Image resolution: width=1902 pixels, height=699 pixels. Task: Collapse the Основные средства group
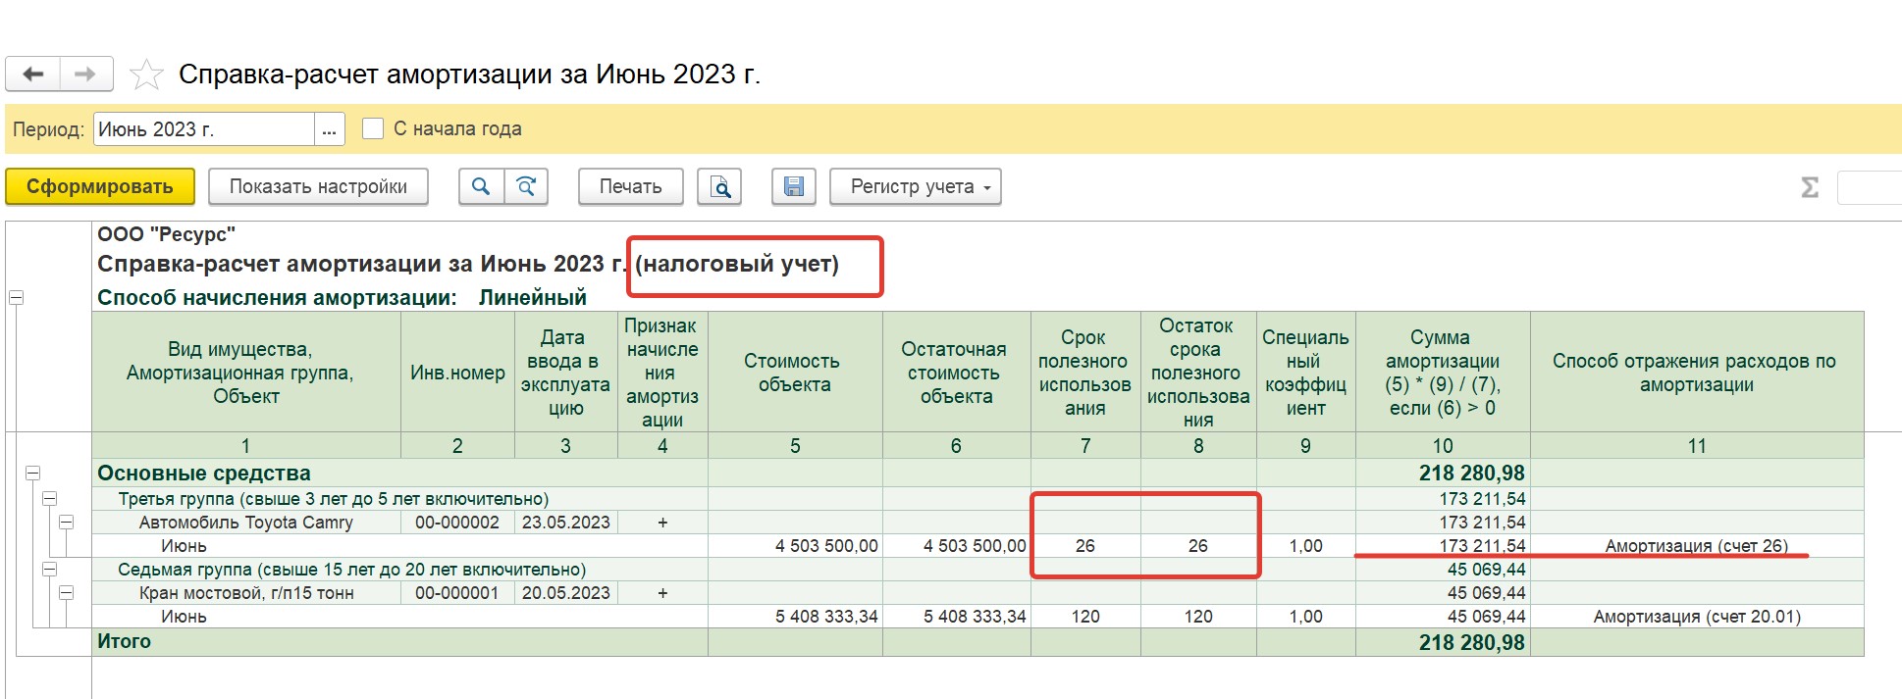[x=32, y=473]
